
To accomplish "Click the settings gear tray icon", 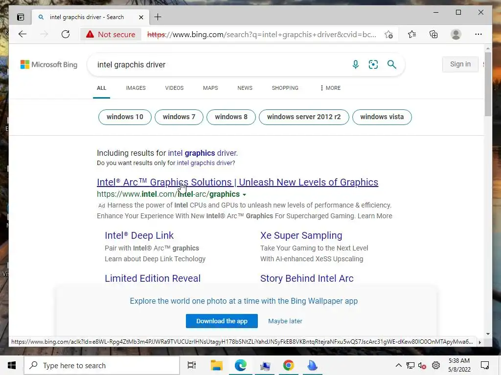I will [x=436, y=365].
